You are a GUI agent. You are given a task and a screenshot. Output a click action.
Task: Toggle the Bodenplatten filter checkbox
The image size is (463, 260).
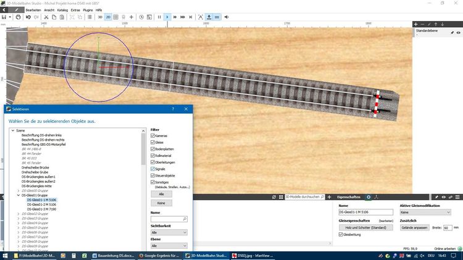point(152,149)
